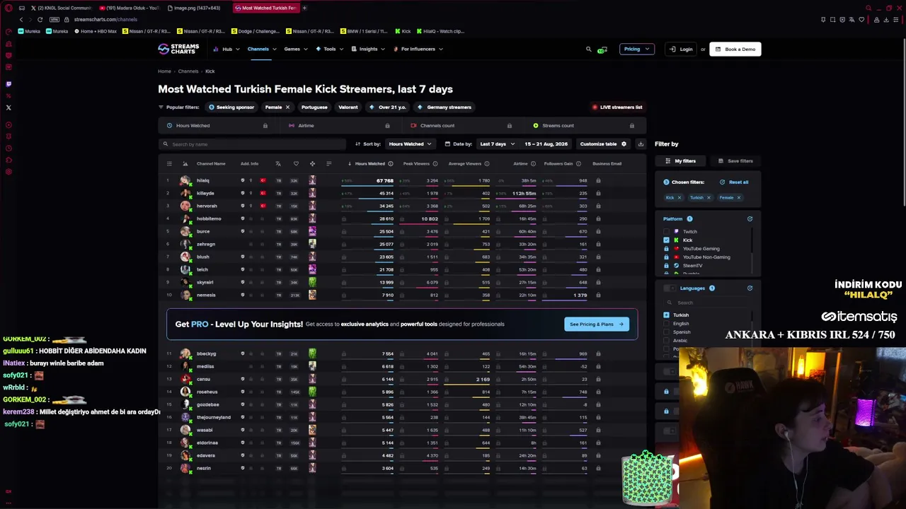This screenshot has width=906, height=509.
Task: Click the calendar icon beside Date by
Action: [447, 144]
